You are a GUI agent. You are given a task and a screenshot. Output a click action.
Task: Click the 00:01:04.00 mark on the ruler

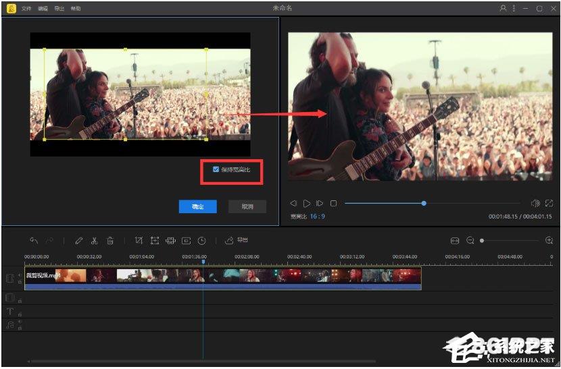(142, 257)
